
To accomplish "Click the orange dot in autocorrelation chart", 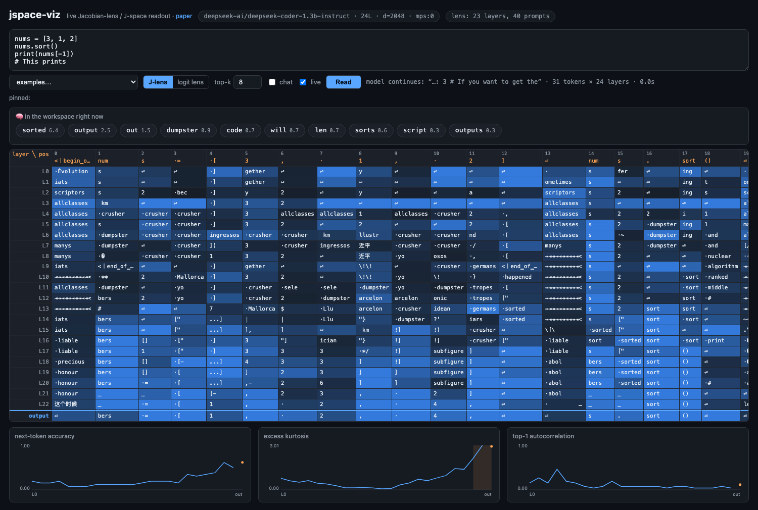I will [x=740, y=485].
